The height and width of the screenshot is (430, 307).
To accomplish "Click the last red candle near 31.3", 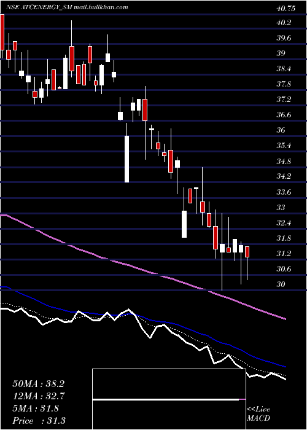I will (247, 252).
